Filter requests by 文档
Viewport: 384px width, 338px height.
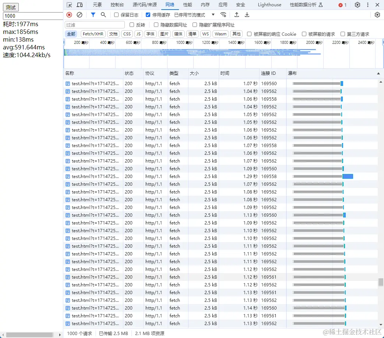[113, 34]
